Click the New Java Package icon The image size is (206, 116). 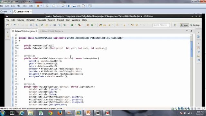[88, 25]
